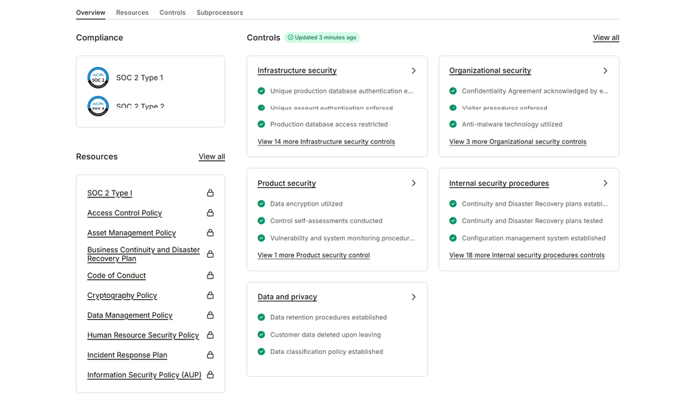Open SOC 2 Type I resource
The height and width of the screenshot is (399, 694).
point(110,193)
